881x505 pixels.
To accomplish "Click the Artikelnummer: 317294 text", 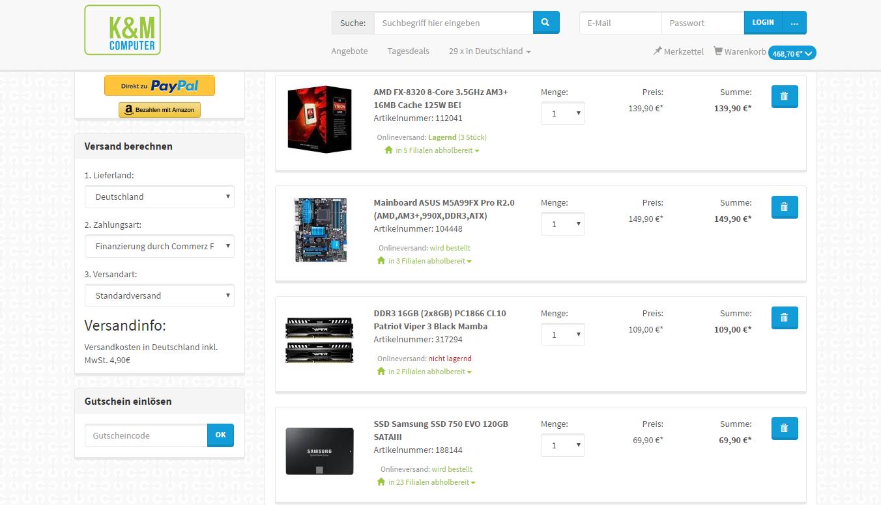I will point(418,340).
